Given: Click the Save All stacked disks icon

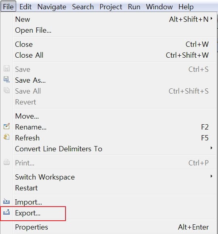Looking at the screenshot, I should [x=6, y=90].
